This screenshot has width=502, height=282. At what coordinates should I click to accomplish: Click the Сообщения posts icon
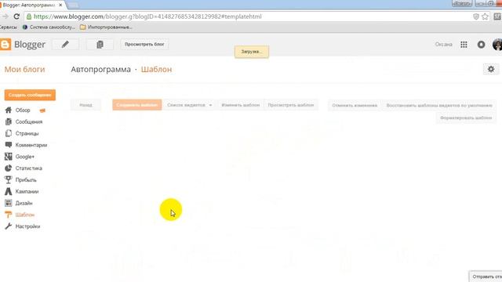point(9,121)
